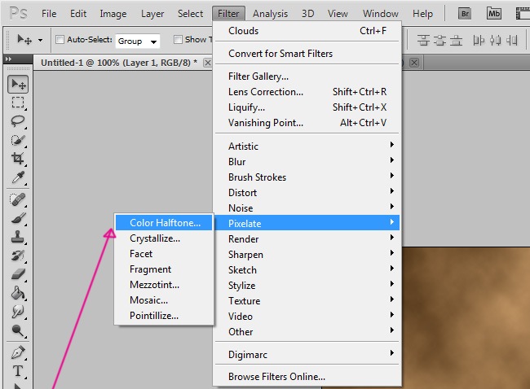The image size is (530, 389).
Task: Expand the Render filter submenu
Action: pos(307,239)
